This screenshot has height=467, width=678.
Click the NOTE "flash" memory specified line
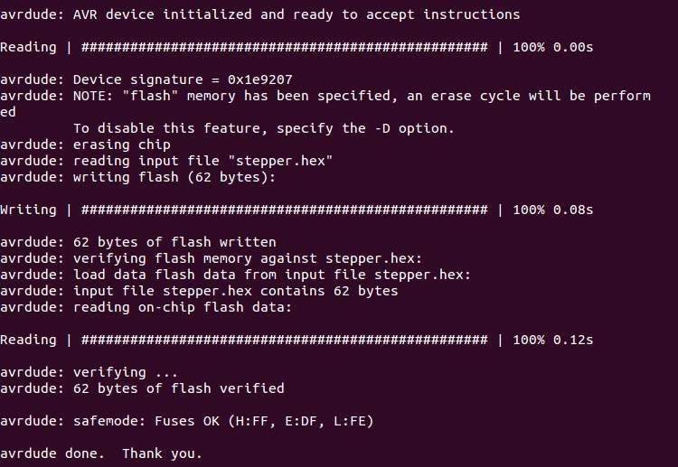[325, 96]
